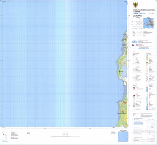Click the Garuda Pancasila emblem

pos(135,5)
